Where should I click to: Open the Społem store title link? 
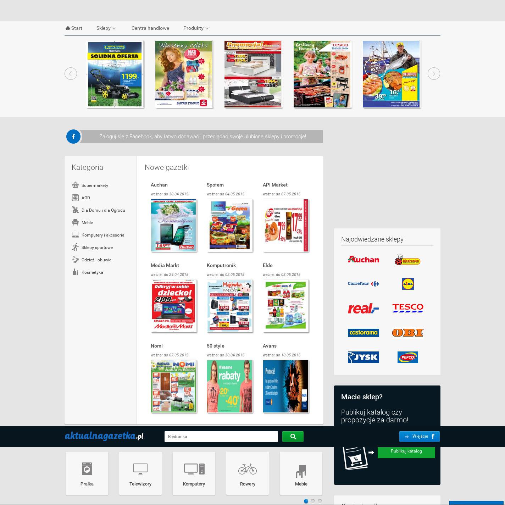[215, 185]
